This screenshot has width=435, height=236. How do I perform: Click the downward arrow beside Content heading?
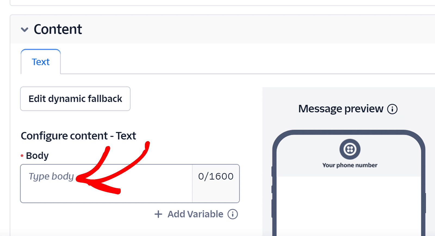25,30
